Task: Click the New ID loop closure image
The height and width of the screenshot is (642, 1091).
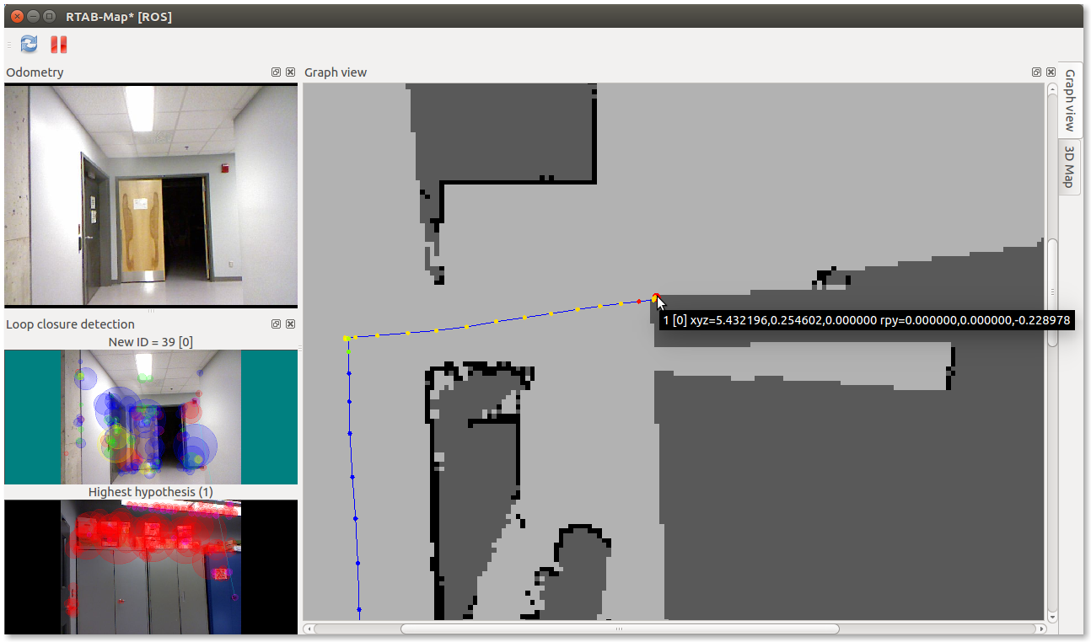Action: point(151,417)
